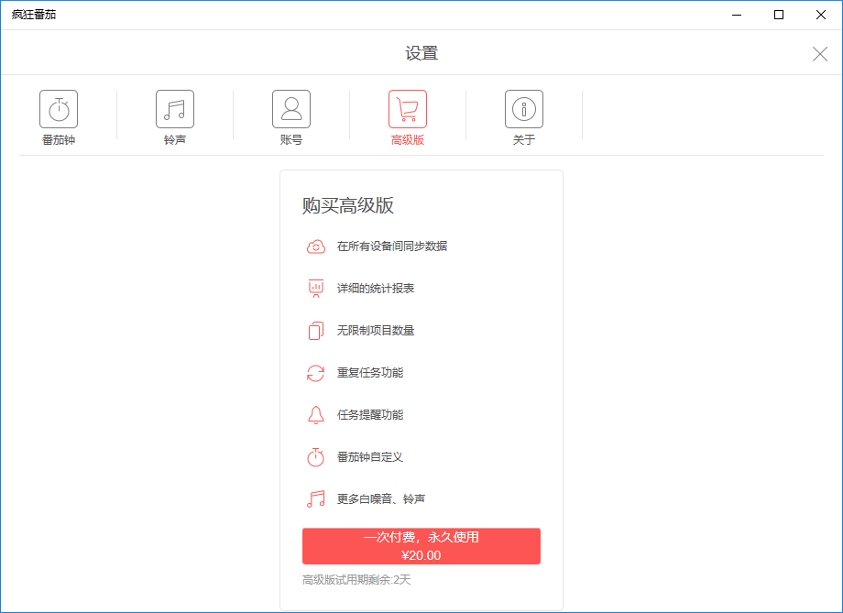Viewport: 843px width, 613px height.
Task: Click the task reminder bell icon
Action: coord(315,415)
